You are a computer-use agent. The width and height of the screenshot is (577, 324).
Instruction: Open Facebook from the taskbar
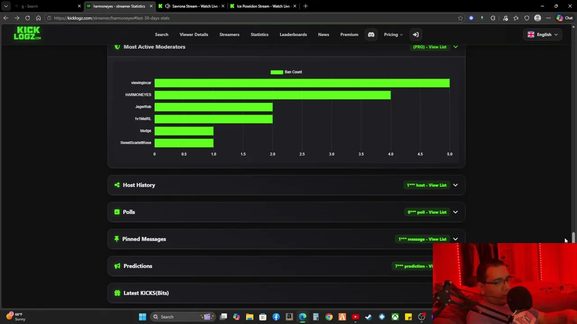(276, 317)
